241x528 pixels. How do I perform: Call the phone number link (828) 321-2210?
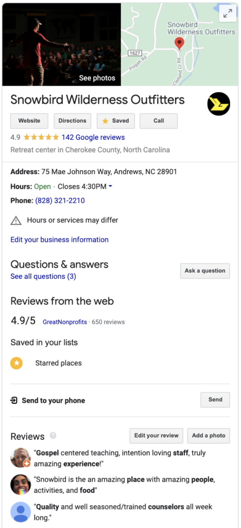(x=60, y=201)
